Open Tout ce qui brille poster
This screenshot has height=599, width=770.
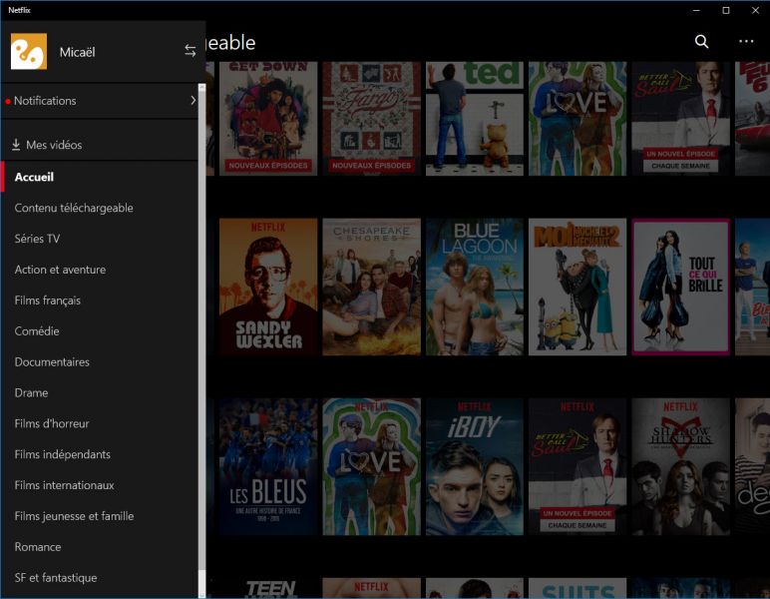pos(680,287)
